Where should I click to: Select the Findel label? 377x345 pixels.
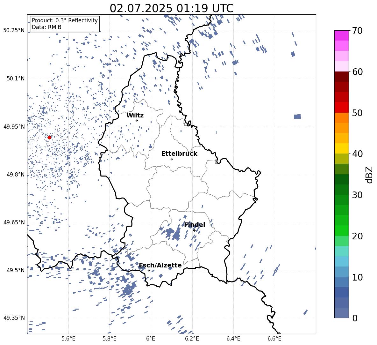click(195, 225)
